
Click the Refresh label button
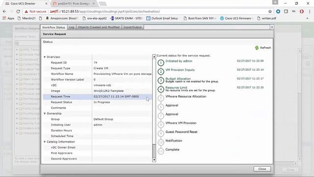tap(265, 48)
